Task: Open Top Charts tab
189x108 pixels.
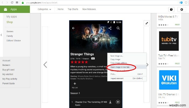Action: pos(73,9)
